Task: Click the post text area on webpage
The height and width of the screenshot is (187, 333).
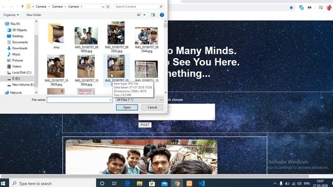Action: [177, 112]
